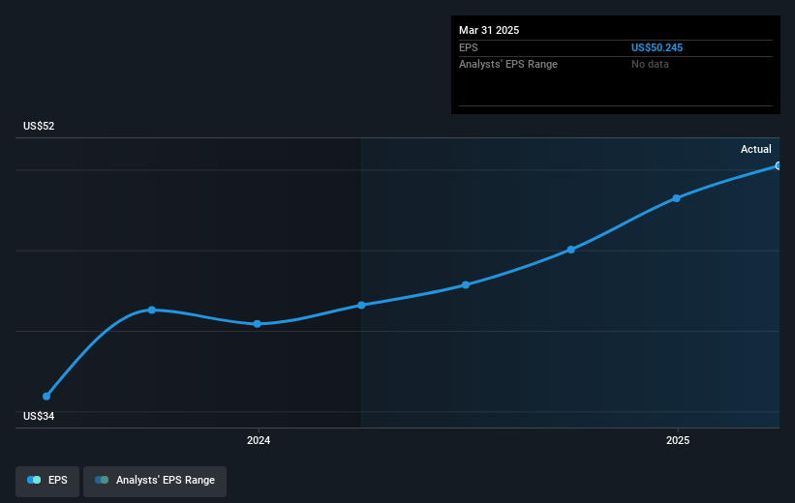Toggle the EPS legend button
The height and width of the screenshot is (503, 795).
coord(47,481)
